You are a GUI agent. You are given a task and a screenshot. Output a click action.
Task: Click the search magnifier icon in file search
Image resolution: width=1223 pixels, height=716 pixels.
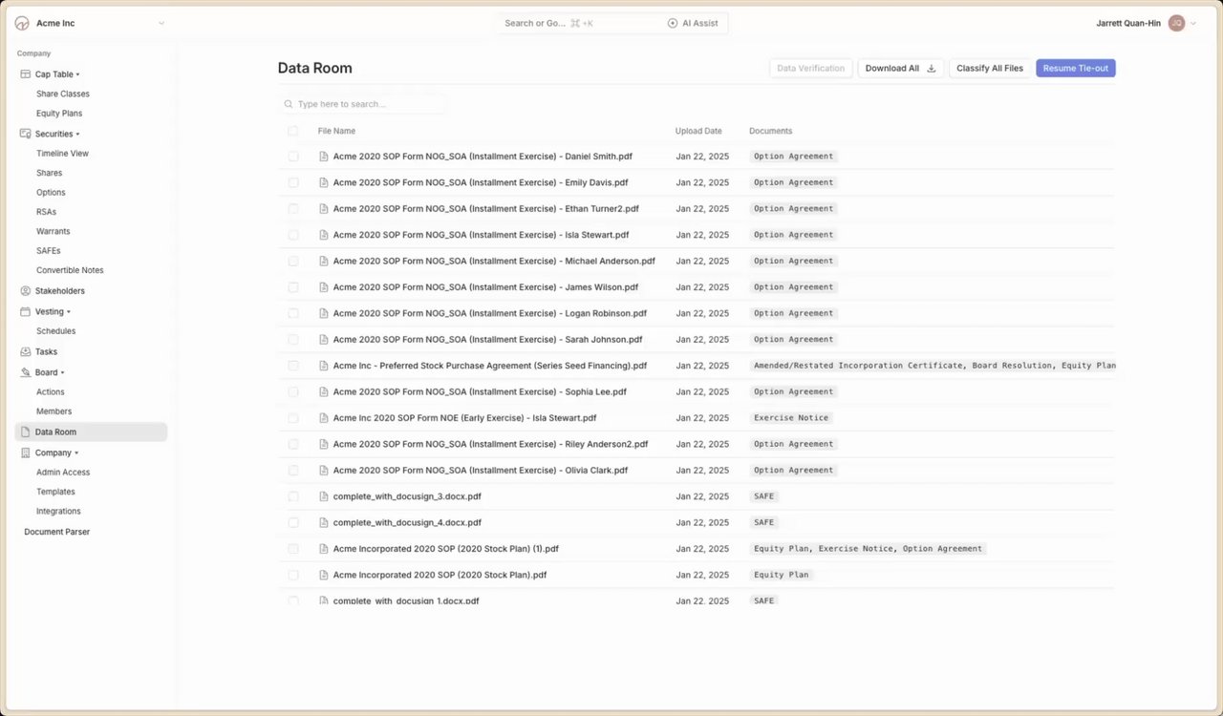[x=289, y=104]
